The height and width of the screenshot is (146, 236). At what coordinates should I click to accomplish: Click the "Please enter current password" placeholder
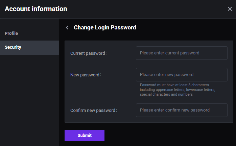click(x=169, y=53)
